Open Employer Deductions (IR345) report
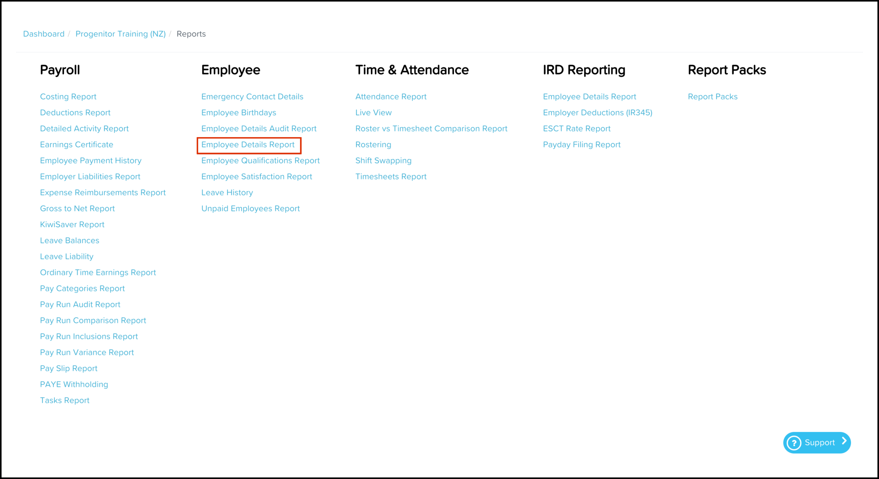 coord(597,113)
